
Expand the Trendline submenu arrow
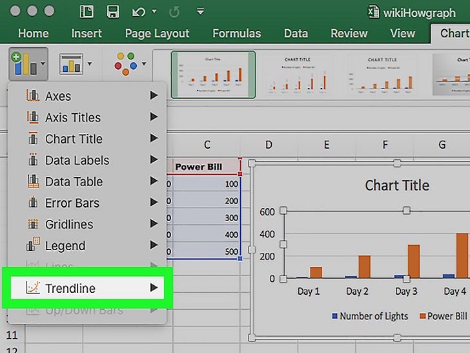click(x=154, y=288)
